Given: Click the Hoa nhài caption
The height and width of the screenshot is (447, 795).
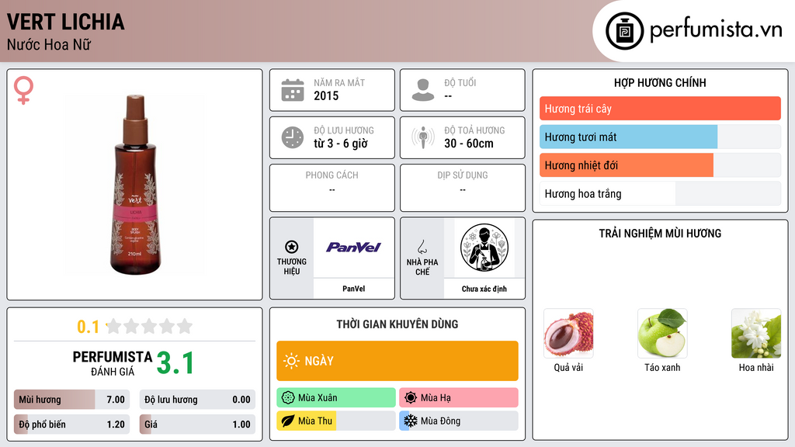Looking at the screenshot, I should point(756,367).
